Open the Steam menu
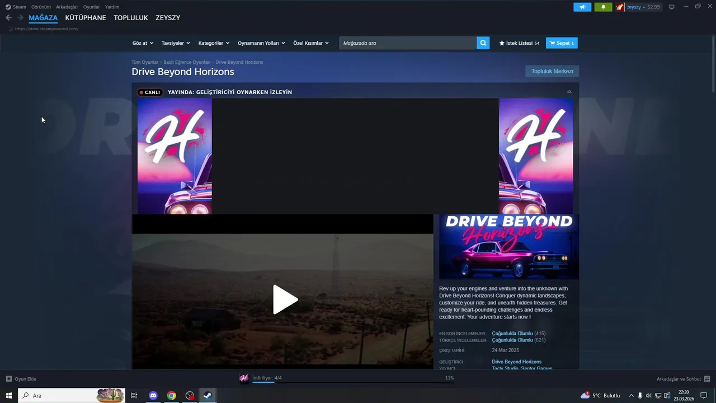This screenshot has height=403, width=716. 20,7
